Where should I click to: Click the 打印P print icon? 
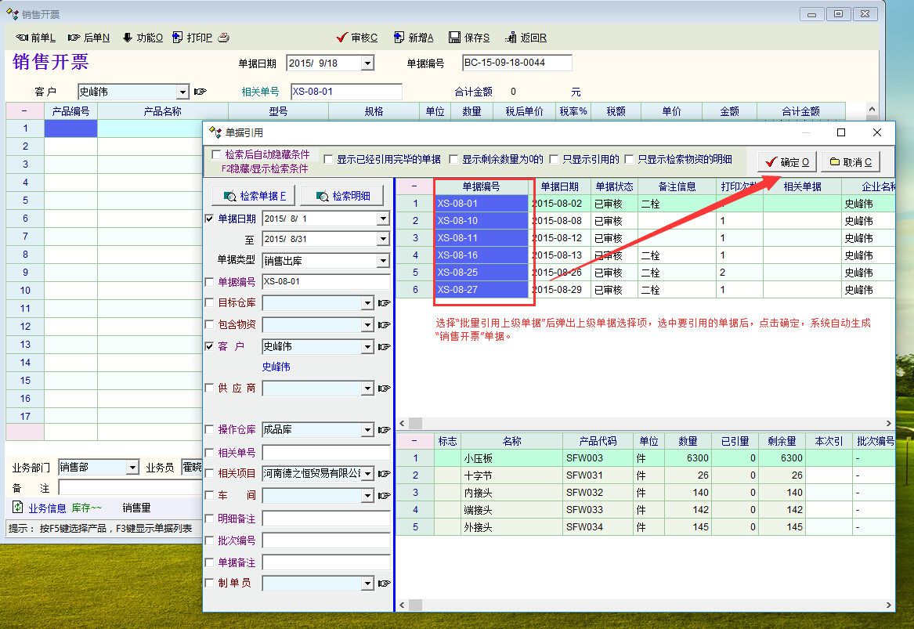pos(178,38)
